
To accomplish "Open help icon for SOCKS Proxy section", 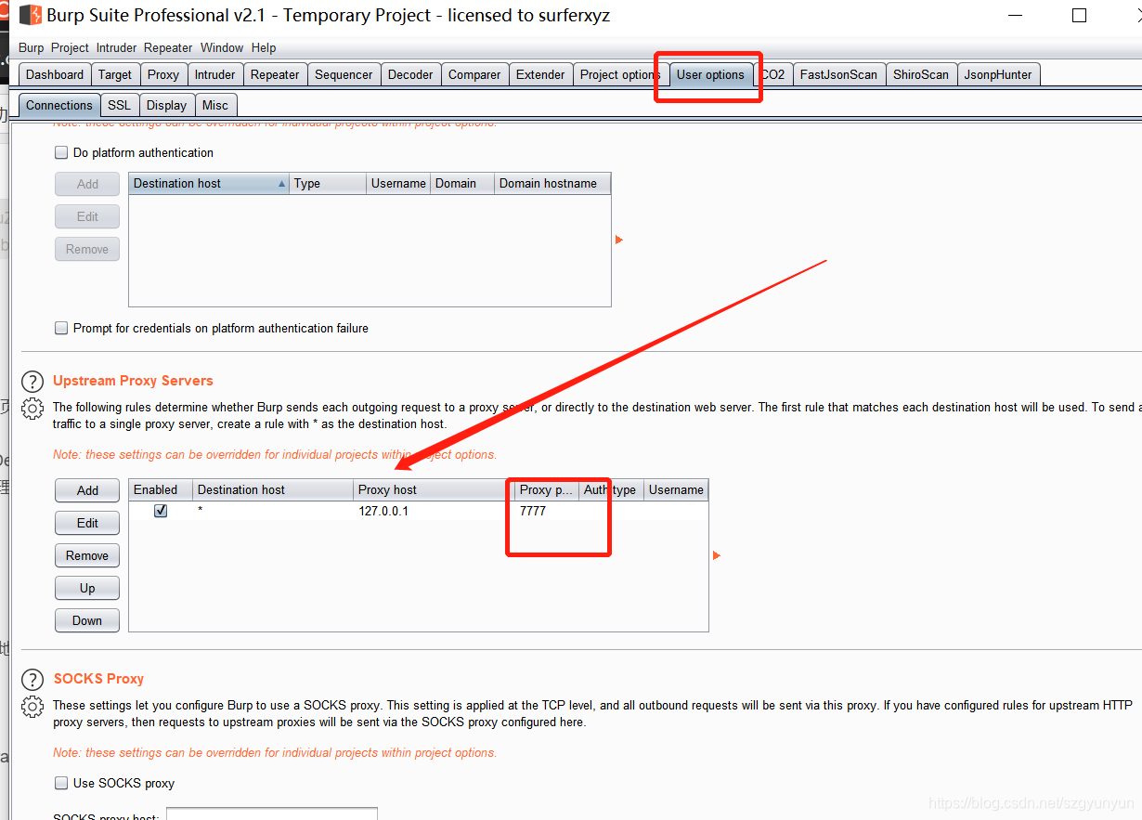I will tap(32, 680).
